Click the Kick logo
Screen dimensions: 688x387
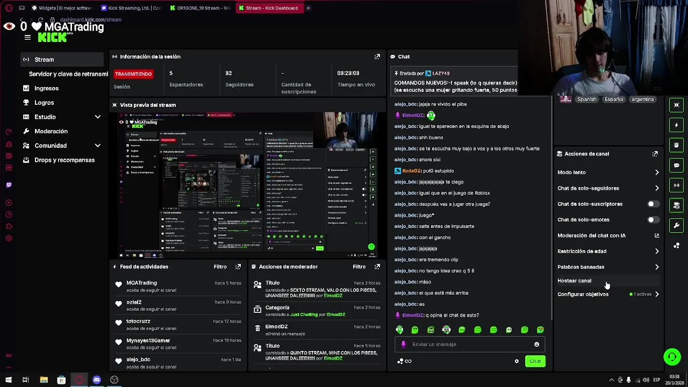point(53,38)
